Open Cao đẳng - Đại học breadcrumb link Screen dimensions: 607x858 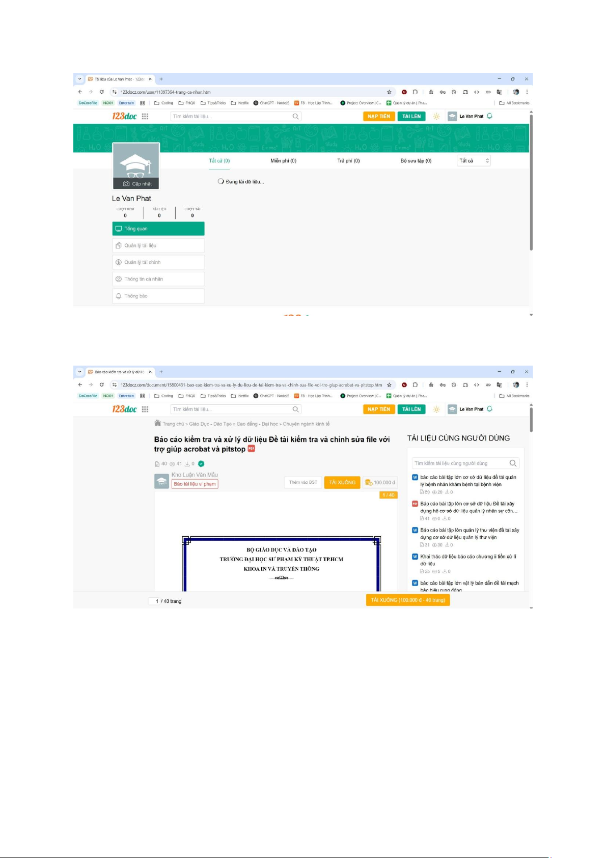pyautogui.click(x=257, y=424)
